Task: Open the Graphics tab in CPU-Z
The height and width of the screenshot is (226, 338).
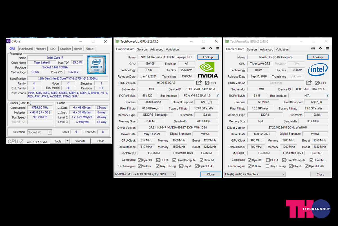Action: 66,49
